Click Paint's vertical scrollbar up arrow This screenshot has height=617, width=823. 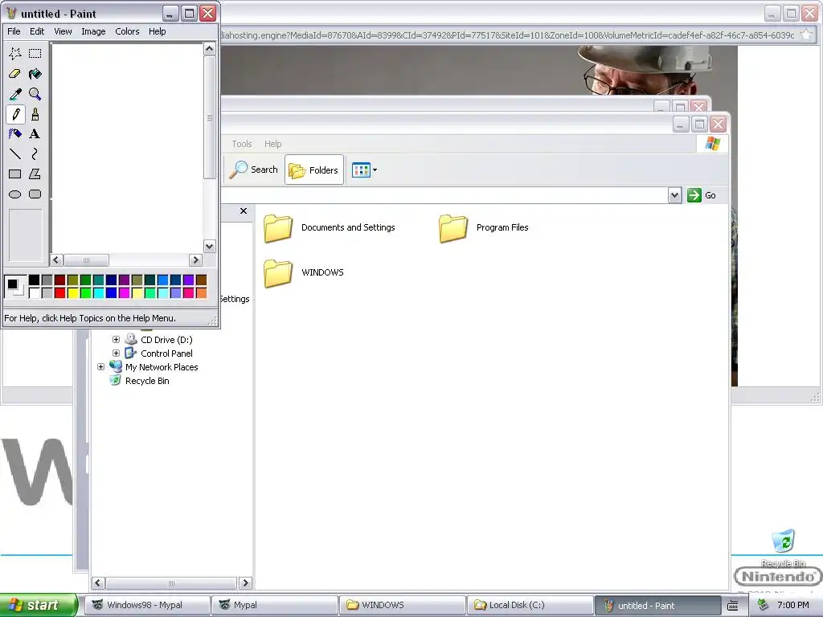coord(210,49)
